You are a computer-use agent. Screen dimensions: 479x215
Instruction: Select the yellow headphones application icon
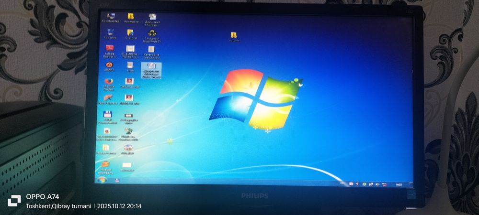pyautogui.click(x=152, y=36)
